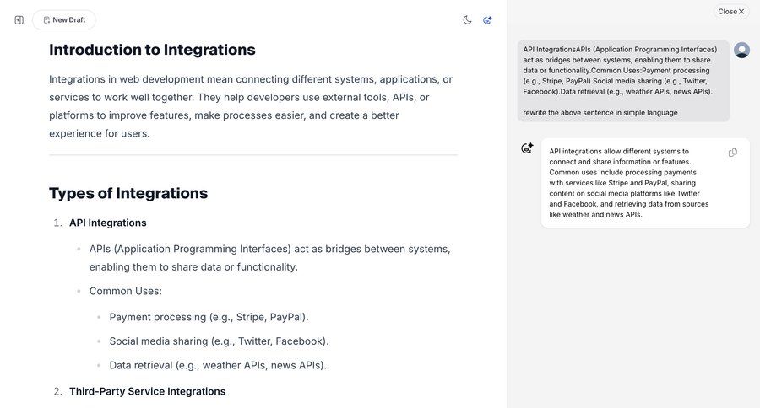Image resolution: width=760 pixels, height=408 pixels.
Task: Copy the AI response text
Action: tap(732, 153)
